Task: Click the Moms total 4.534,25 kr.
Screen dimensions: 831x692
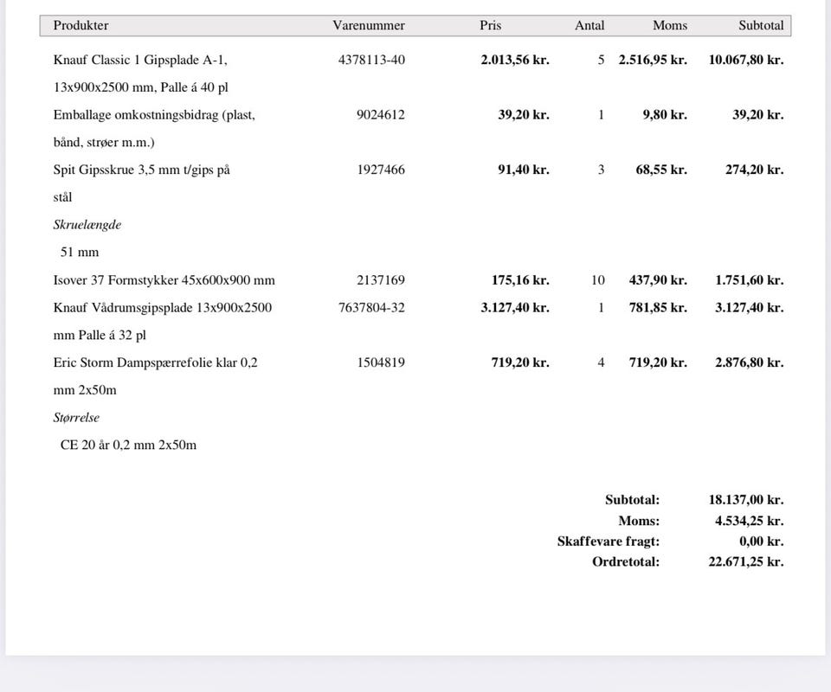Action: 749,521
